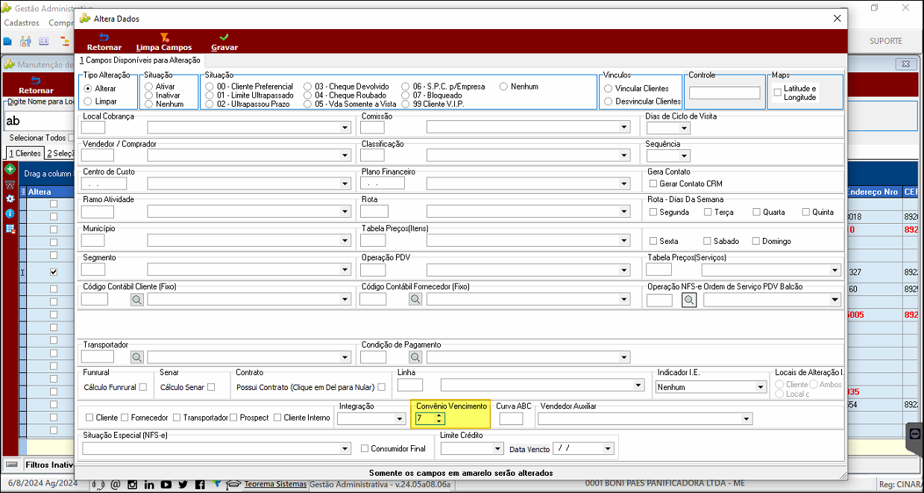Search Condição de Pagamento with magnifier icon
The height and width of the screenshot is (493, 924).
415,357
